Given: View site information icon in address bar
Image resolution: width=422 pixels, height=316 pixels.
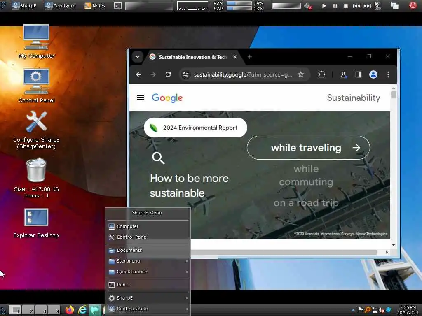Looking at the screenshot, I should click(x=186, y=74).
